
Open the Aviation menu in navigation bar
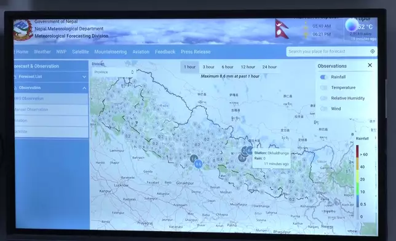click(141, 52)
